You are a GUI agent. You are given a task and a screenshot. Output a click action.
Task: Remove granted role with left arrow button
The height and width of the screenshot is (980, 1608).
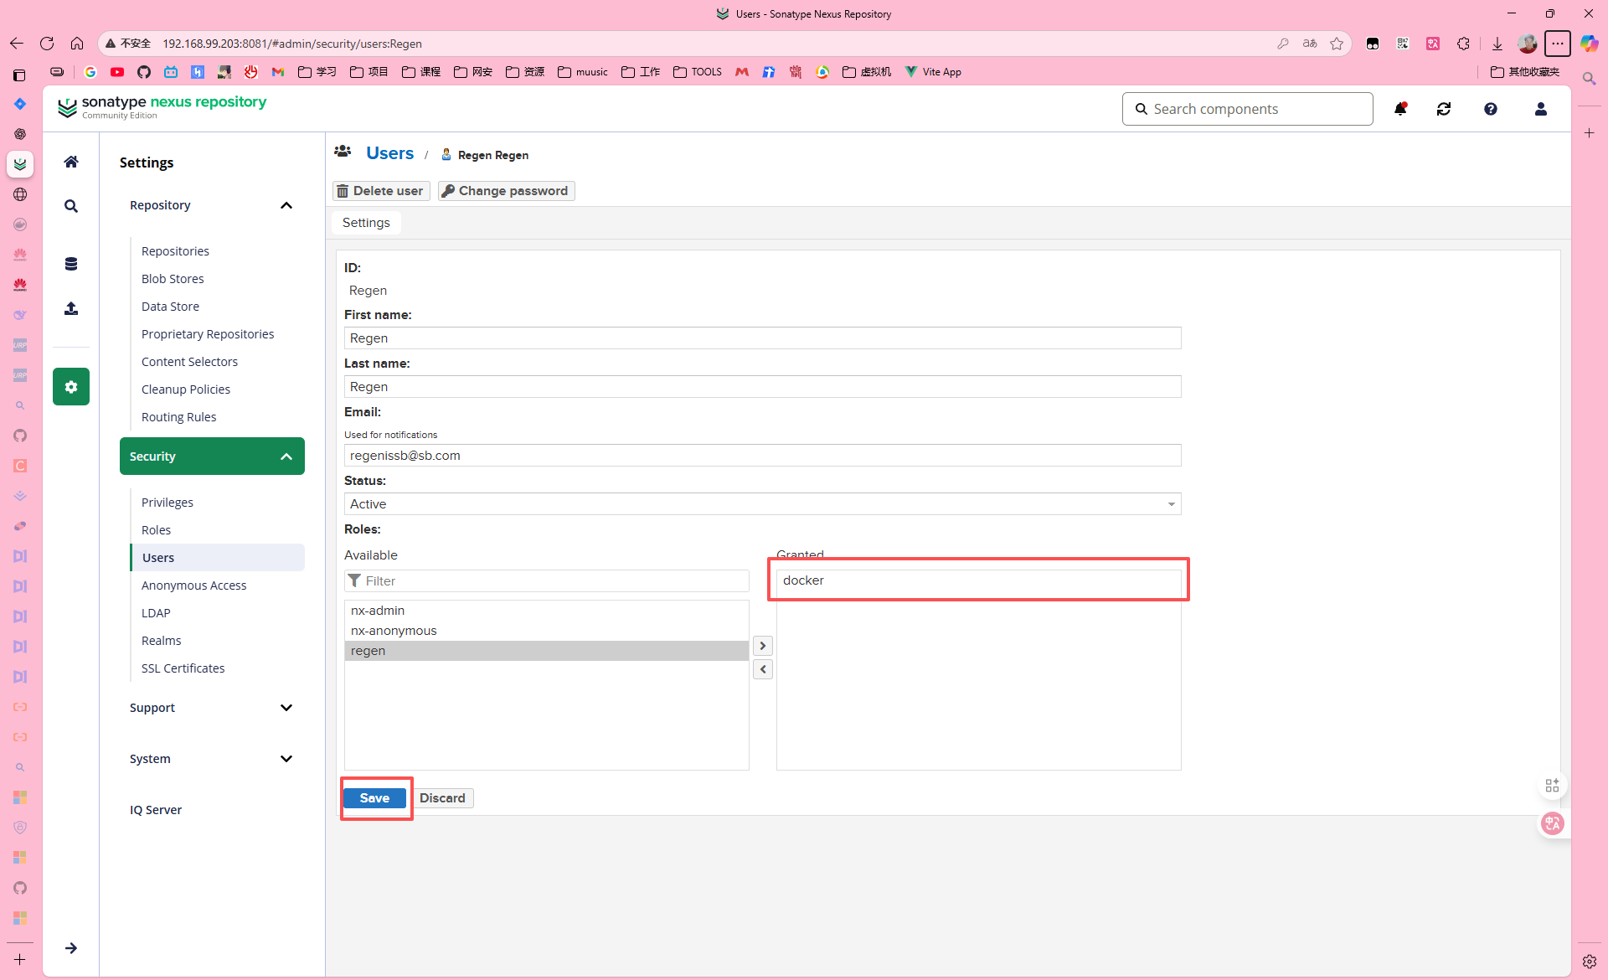click(762, 669)
